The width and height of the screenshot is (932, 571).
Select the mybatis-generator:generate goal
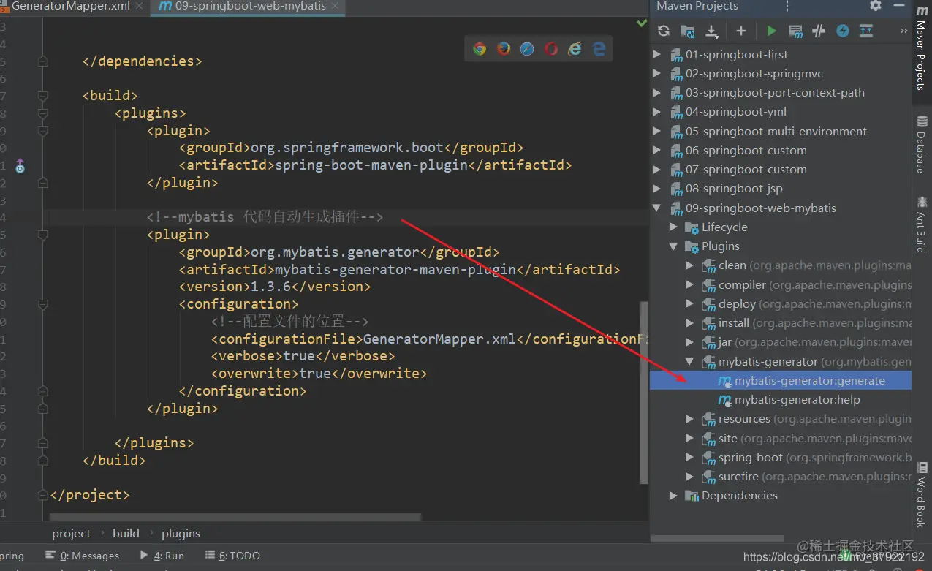coord(781,380)
